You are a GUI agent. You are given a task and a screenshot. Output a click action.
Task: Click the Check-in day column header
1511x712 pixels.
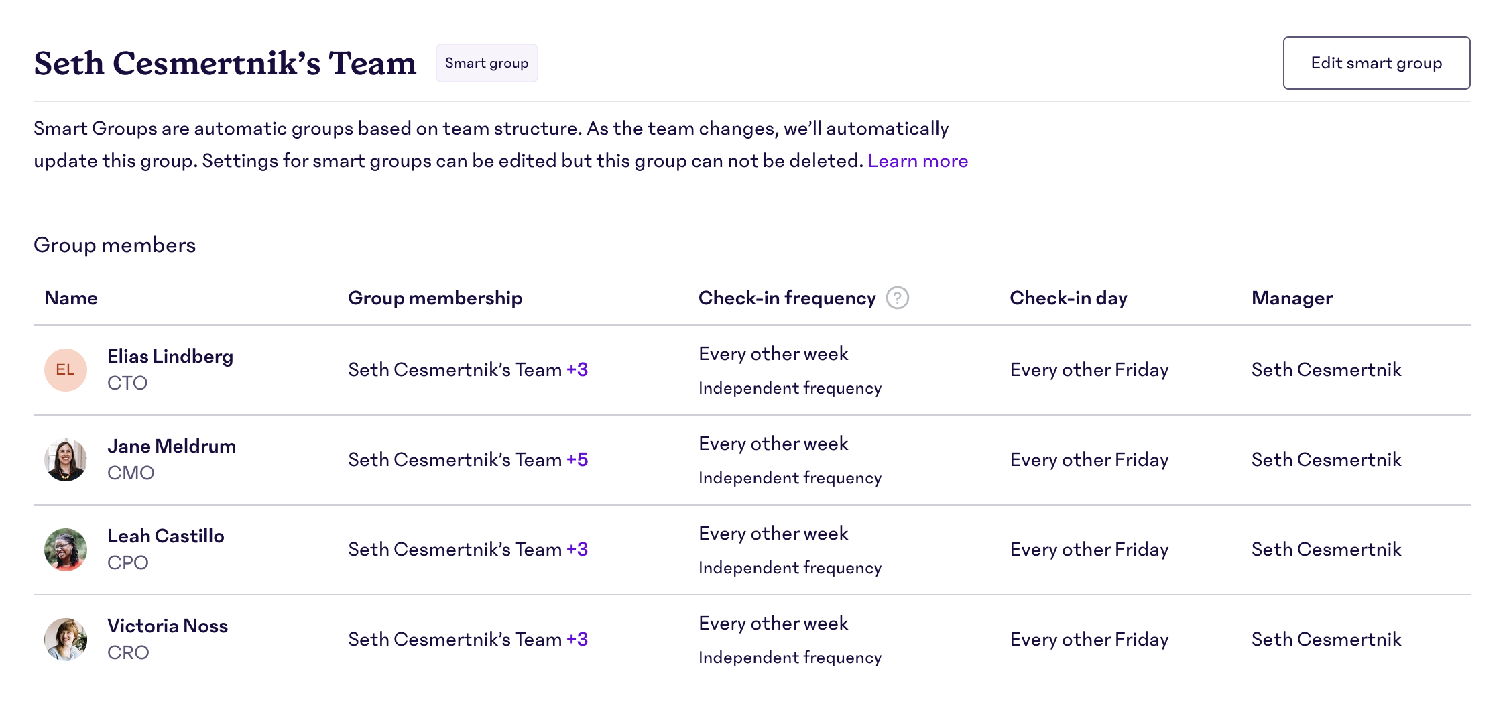click(1068, 298)
